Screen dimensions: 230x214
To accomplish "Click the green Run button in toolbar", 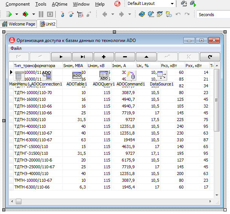I will [x=10, y=15].
